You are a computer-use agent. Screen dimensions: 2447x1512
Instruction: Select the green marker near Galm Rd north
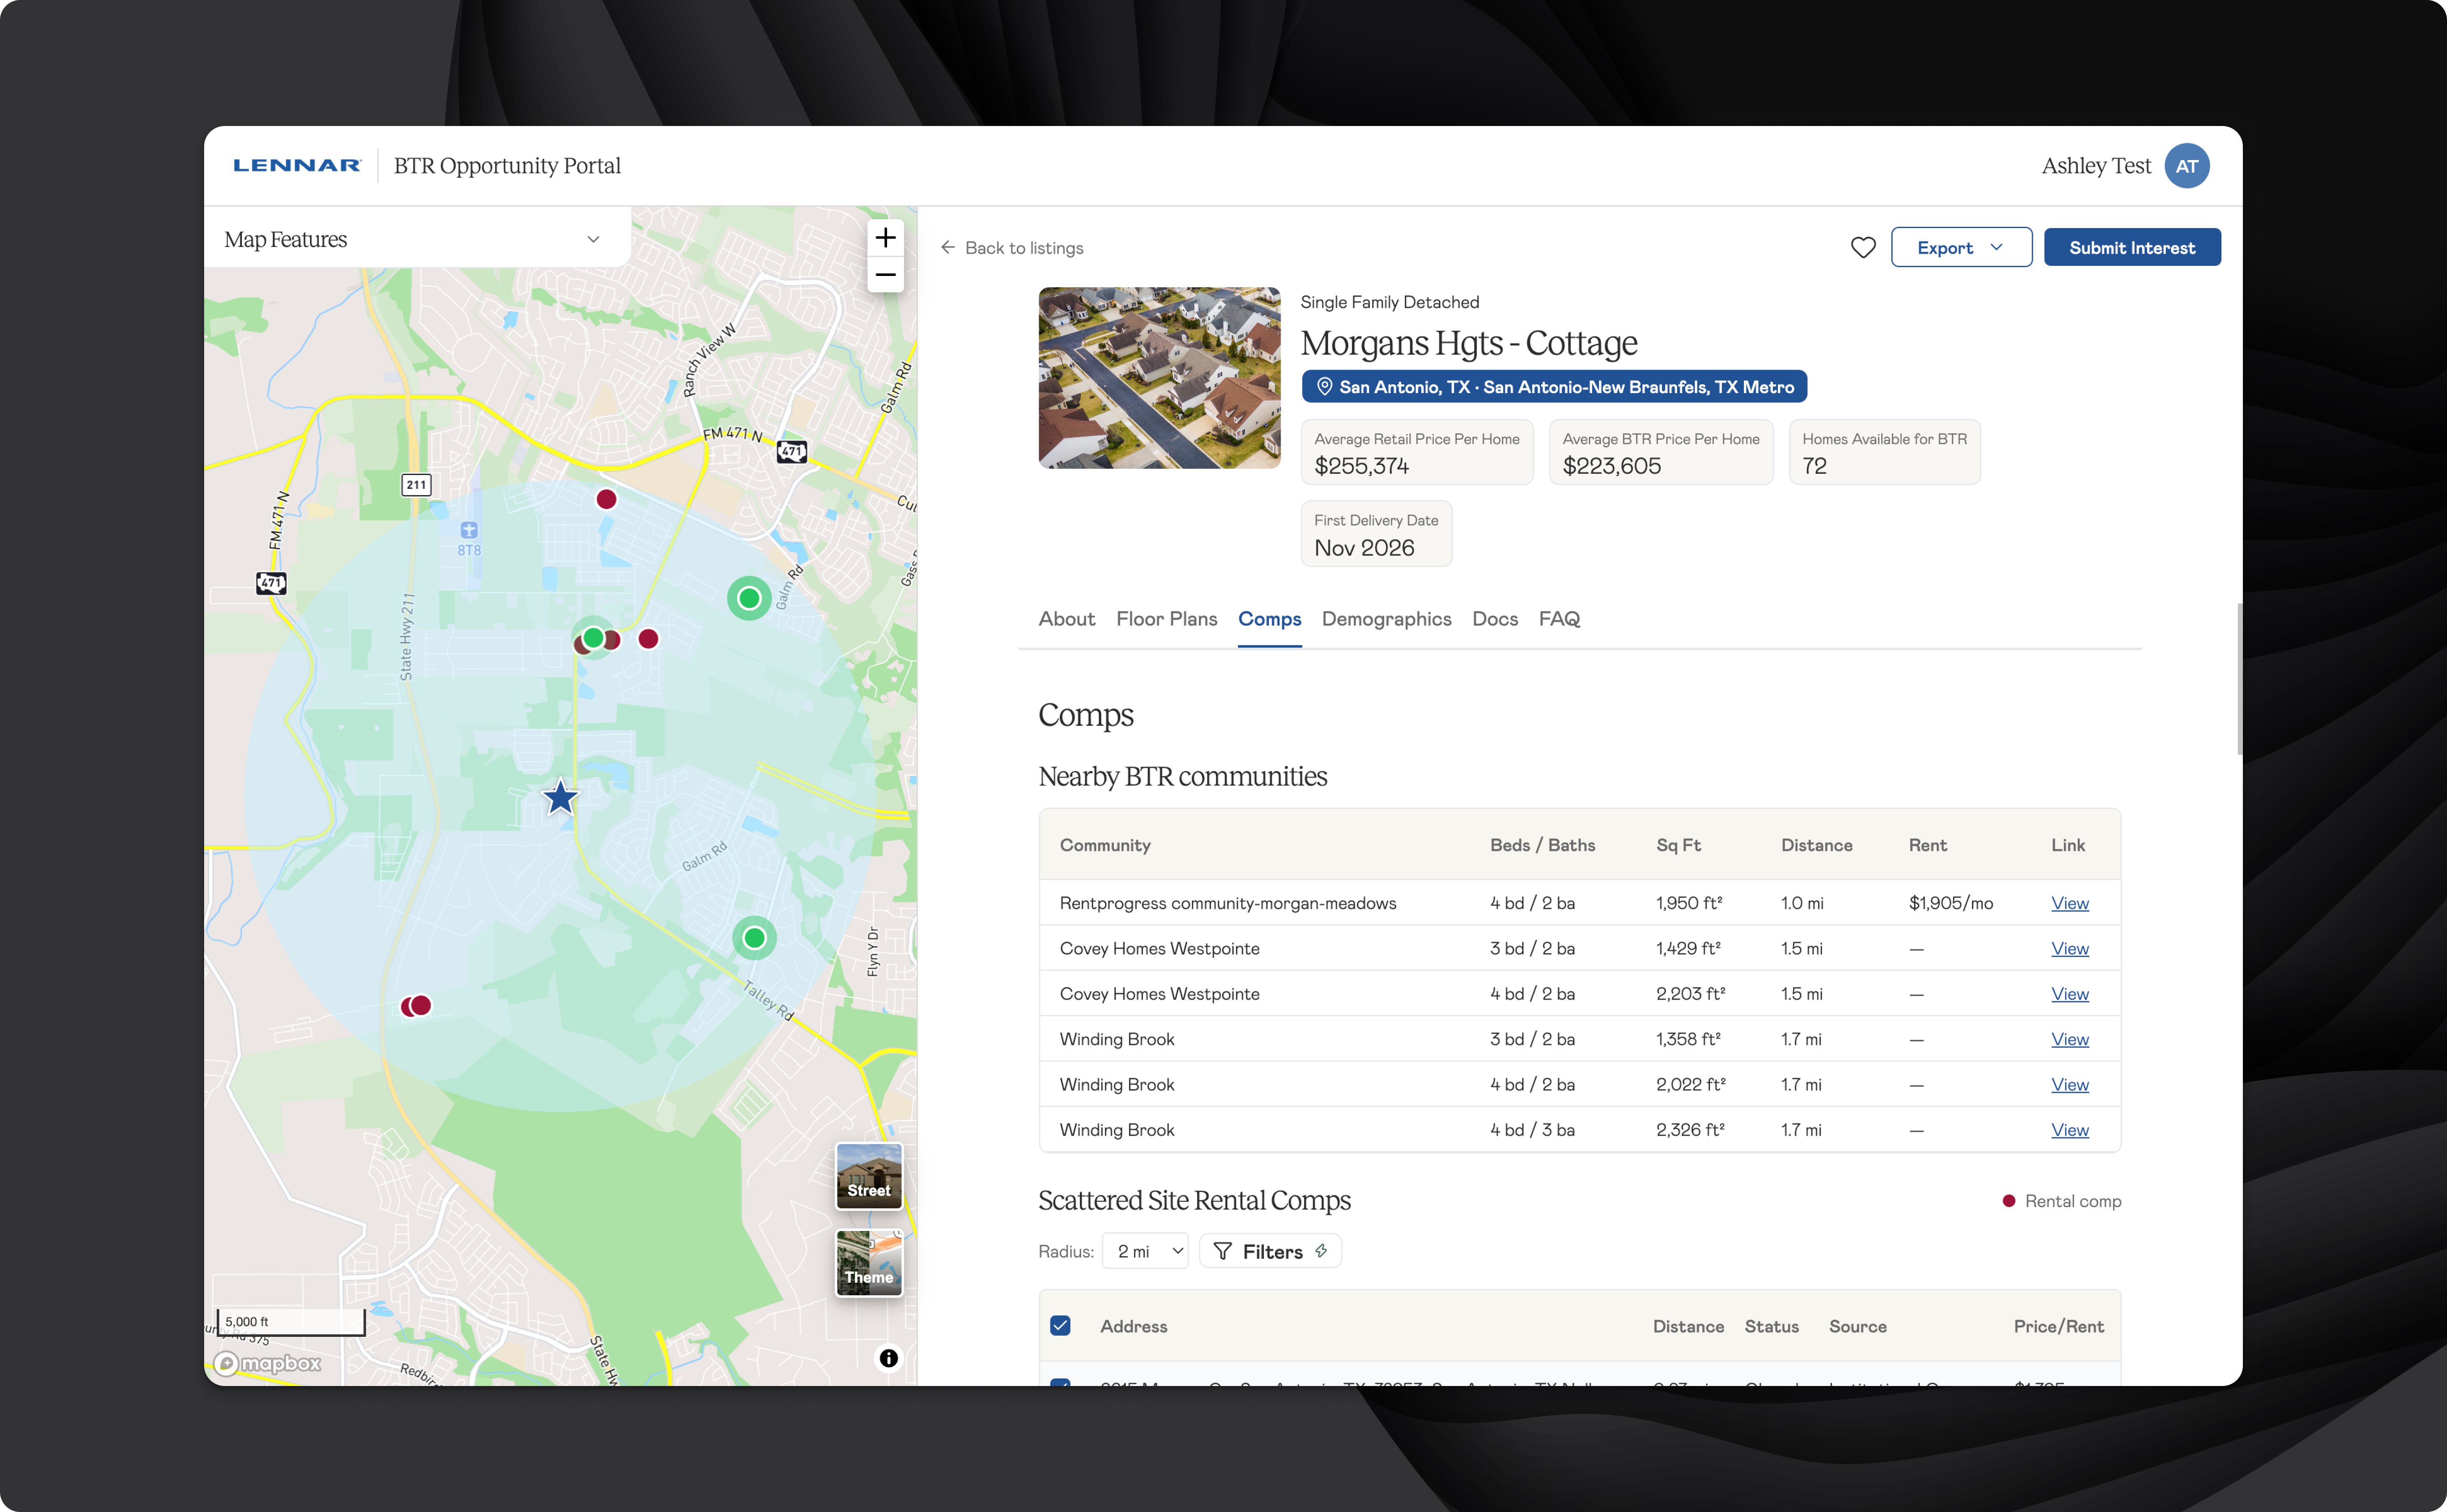tap(749, 599)
